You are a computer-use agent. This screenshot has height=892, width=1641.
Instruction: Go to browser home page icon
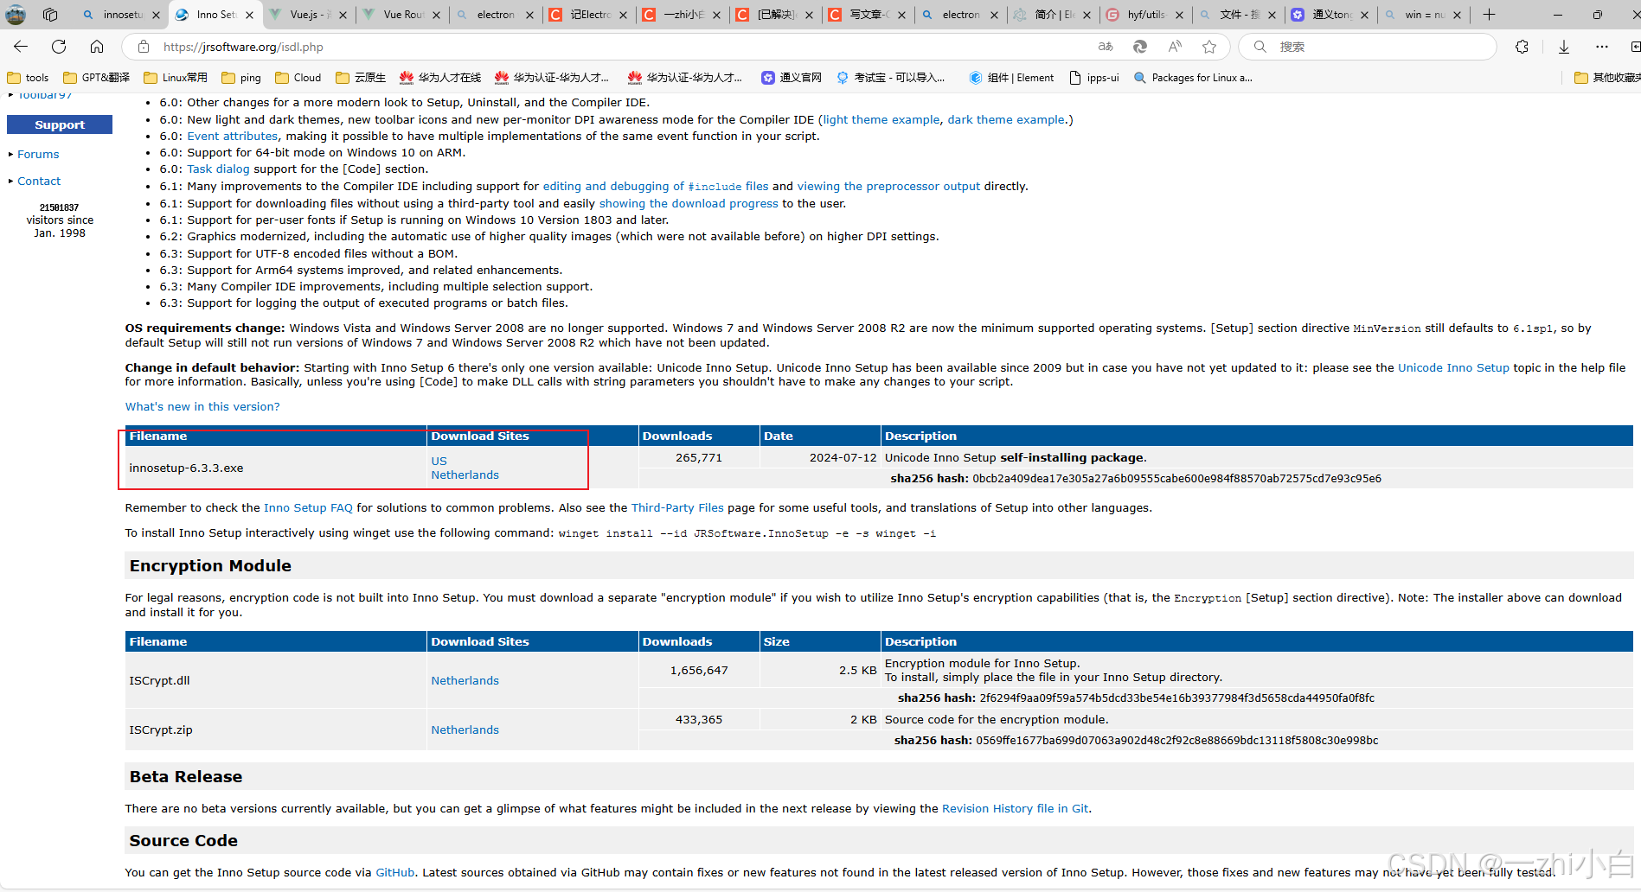[97, 47]
